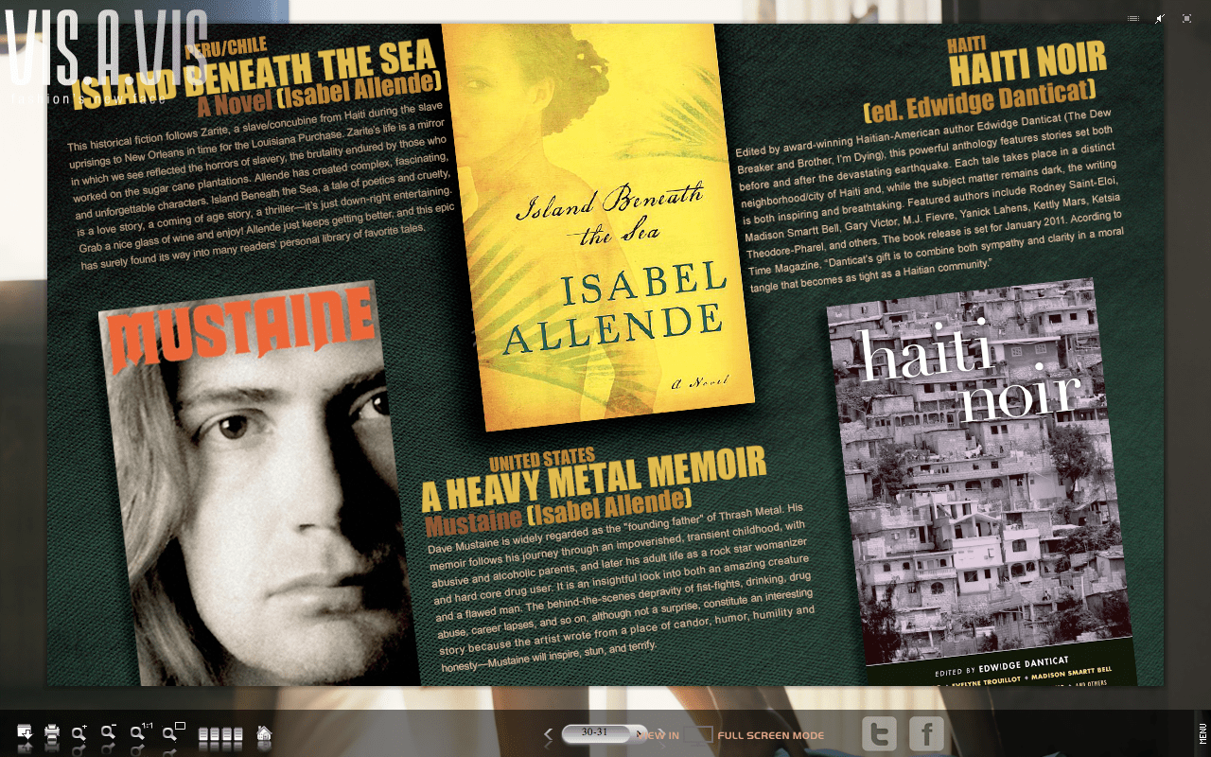Go to the previous page arrow
The width and height of the screenshot is (1211, 757).
(548, 734)
